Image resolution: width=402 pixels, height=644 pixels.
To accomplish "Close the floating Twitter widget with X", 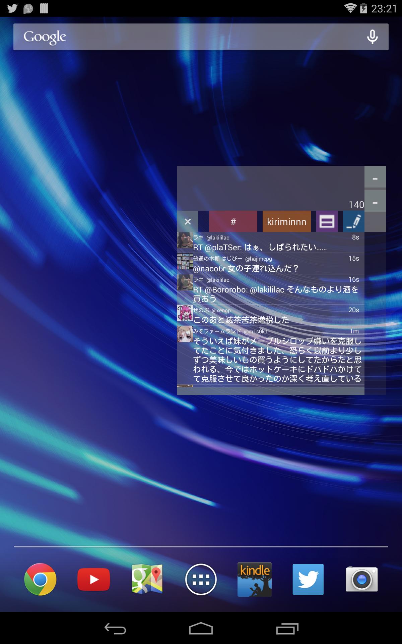I will (188, 221).
